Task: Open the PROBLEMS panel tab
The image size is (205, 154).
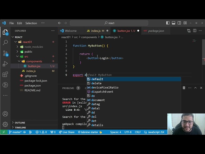Action: (x=68, y=88)
